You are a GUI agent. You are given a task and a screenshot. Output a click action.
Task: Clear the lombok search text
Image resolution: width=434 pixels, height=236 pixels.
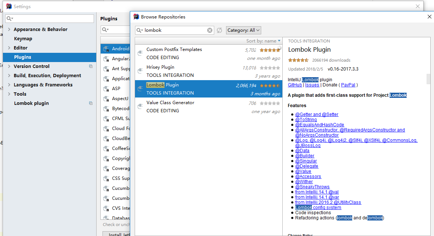tap(210, 30)
